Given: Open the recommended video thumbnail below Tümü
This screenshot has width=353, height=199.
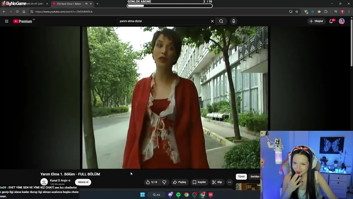Looking at the screenshot, I should [248, 187].
